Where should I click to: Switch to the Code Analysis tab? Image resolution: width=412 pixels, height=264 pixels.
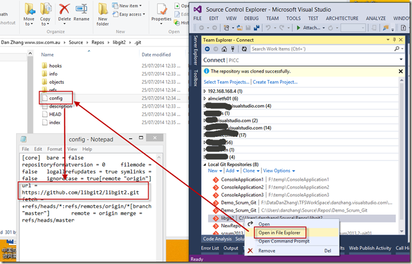[x=218, y=239]
